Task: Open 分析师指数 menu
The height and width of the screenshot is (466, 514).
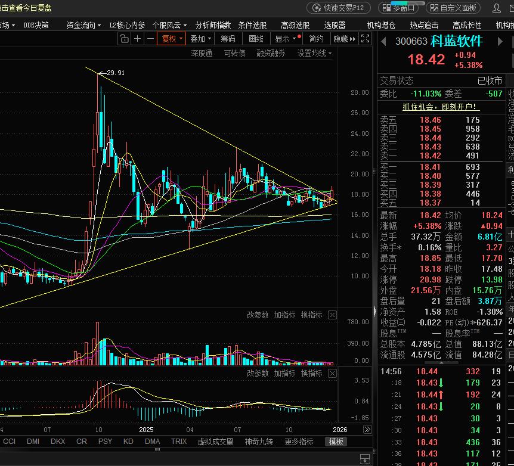Action: pos(213,25)
